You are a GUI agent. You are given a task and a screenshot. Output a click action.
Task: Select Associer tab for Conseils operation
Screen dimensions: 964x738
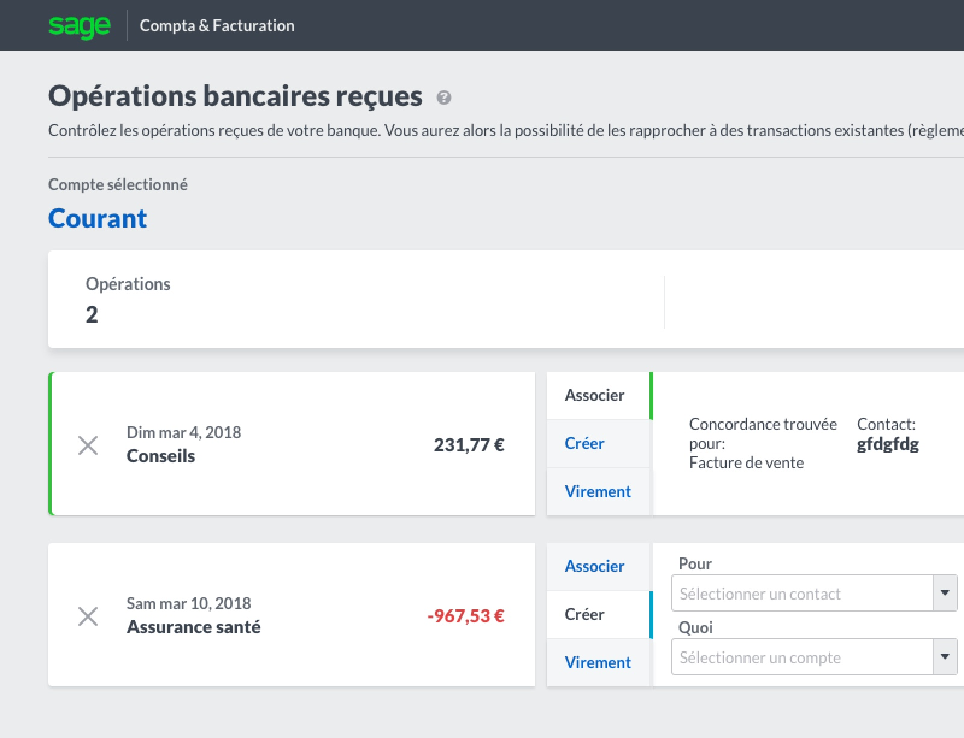(595, 395)
